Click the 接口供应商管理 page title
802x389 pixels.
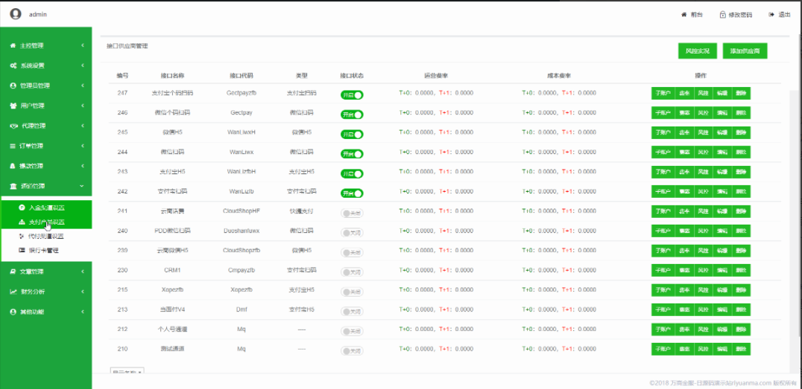[x=127, y=46]
